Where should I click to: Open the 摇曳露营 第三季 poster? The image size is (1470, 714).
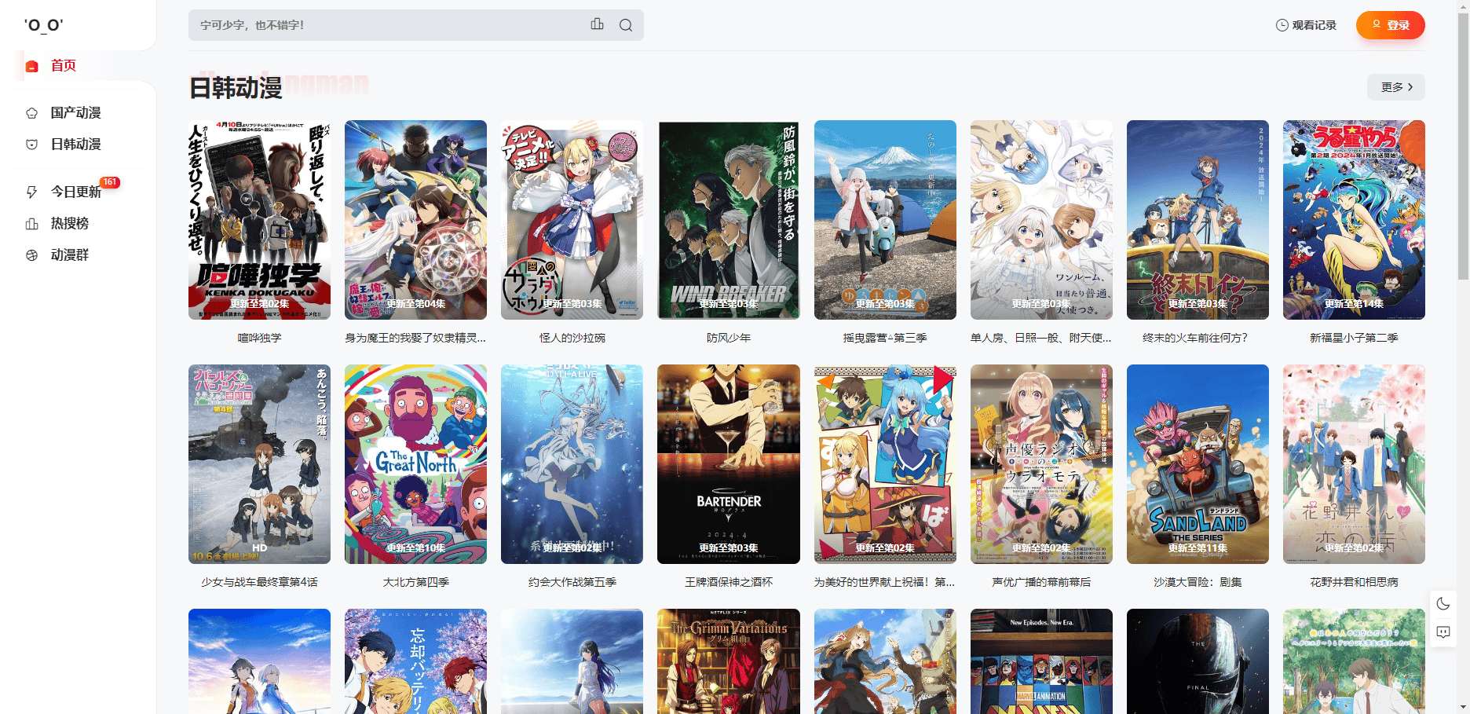(x=885, y=220)
